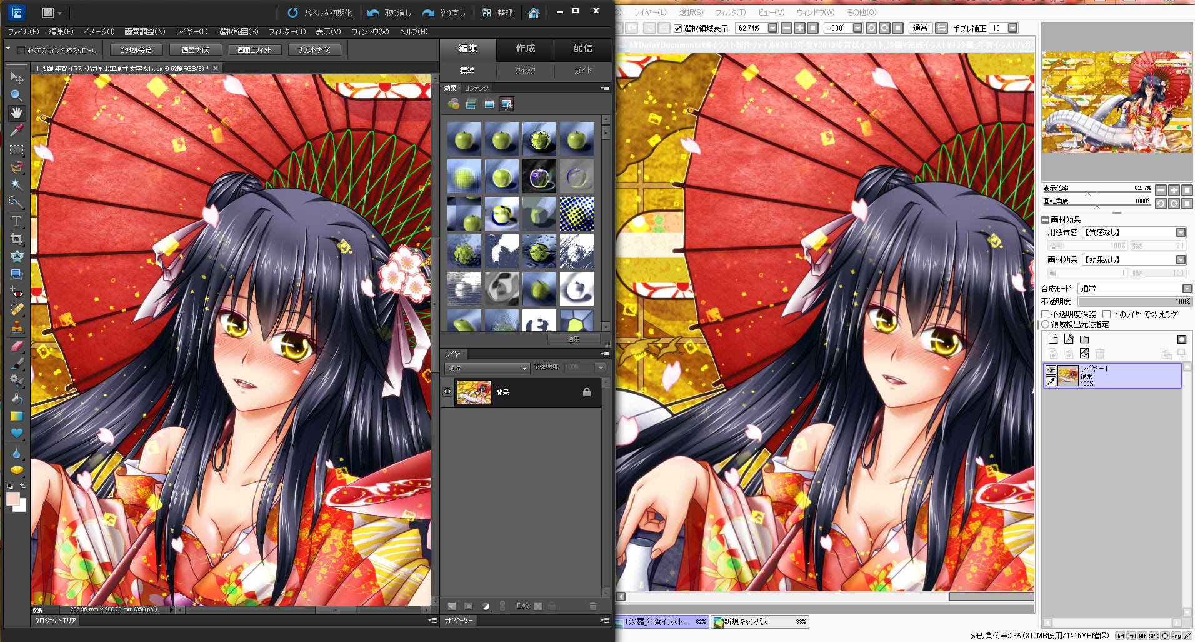Open workspace layout dropdown in Elements title bar
1195x642 pixels.
click(52, 13)
